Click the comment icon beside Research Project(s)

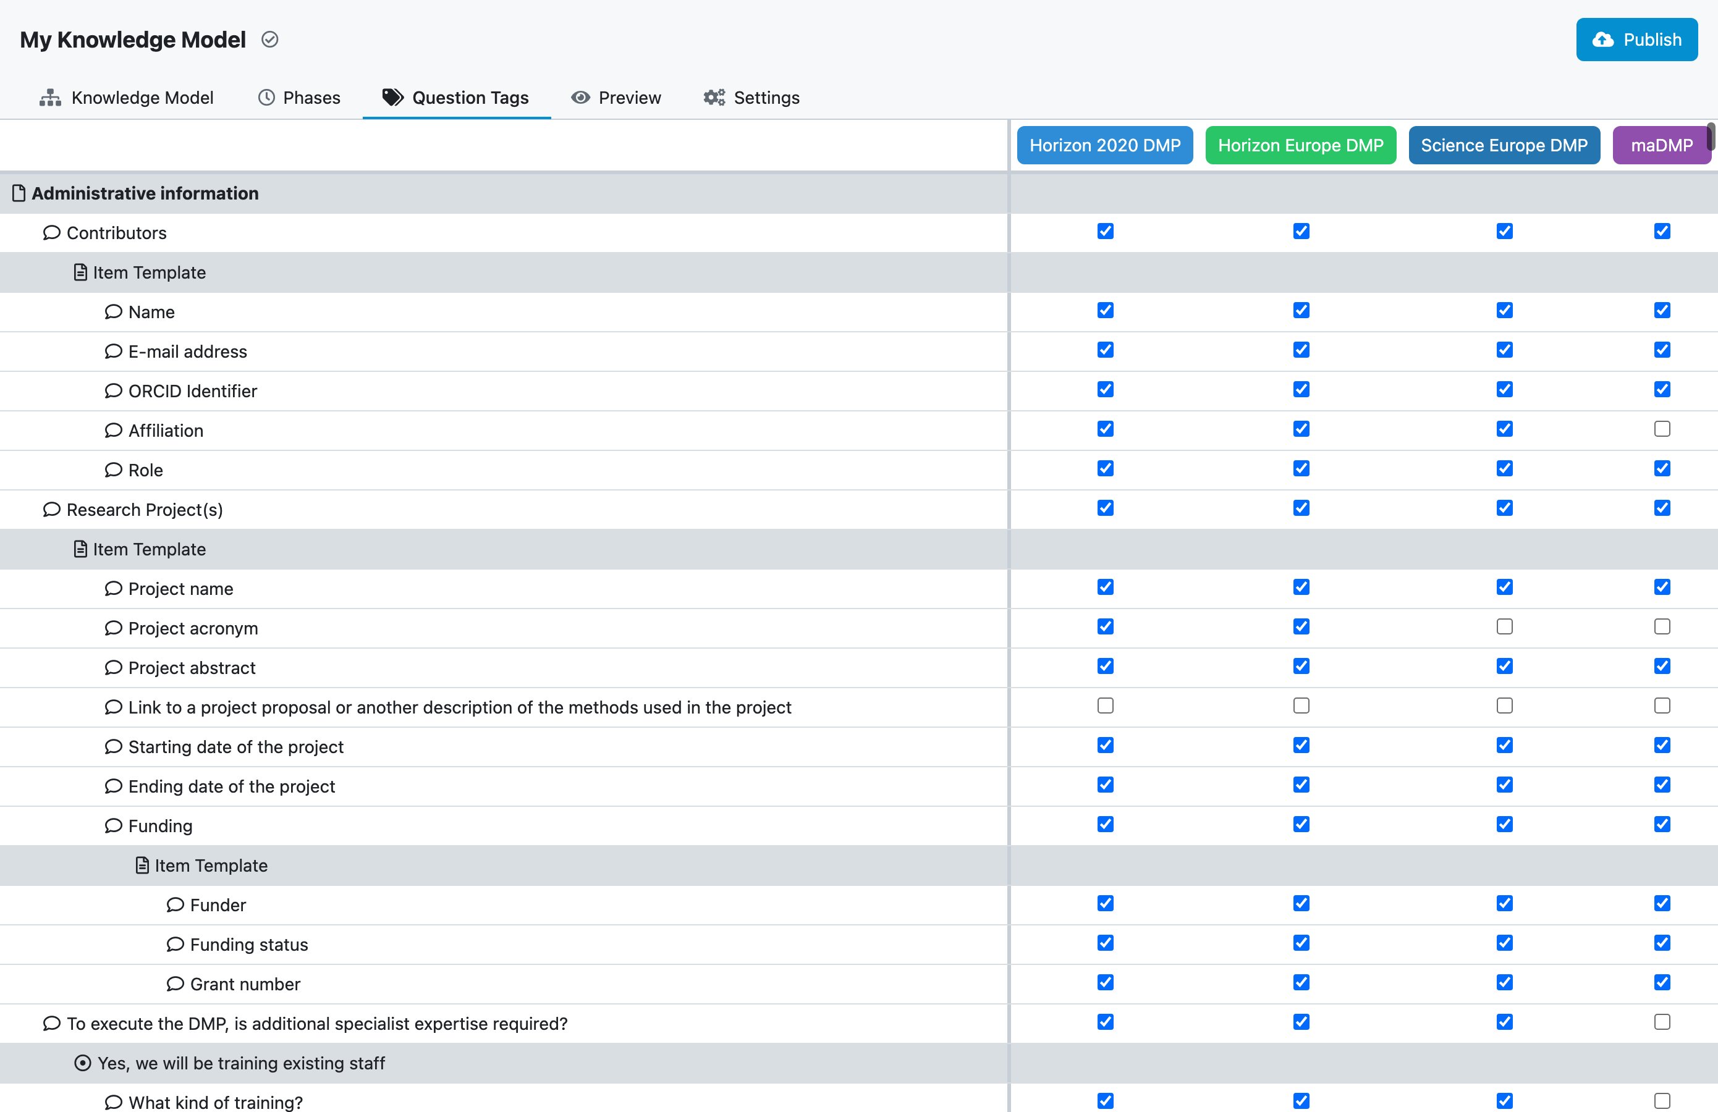(51, 510)
